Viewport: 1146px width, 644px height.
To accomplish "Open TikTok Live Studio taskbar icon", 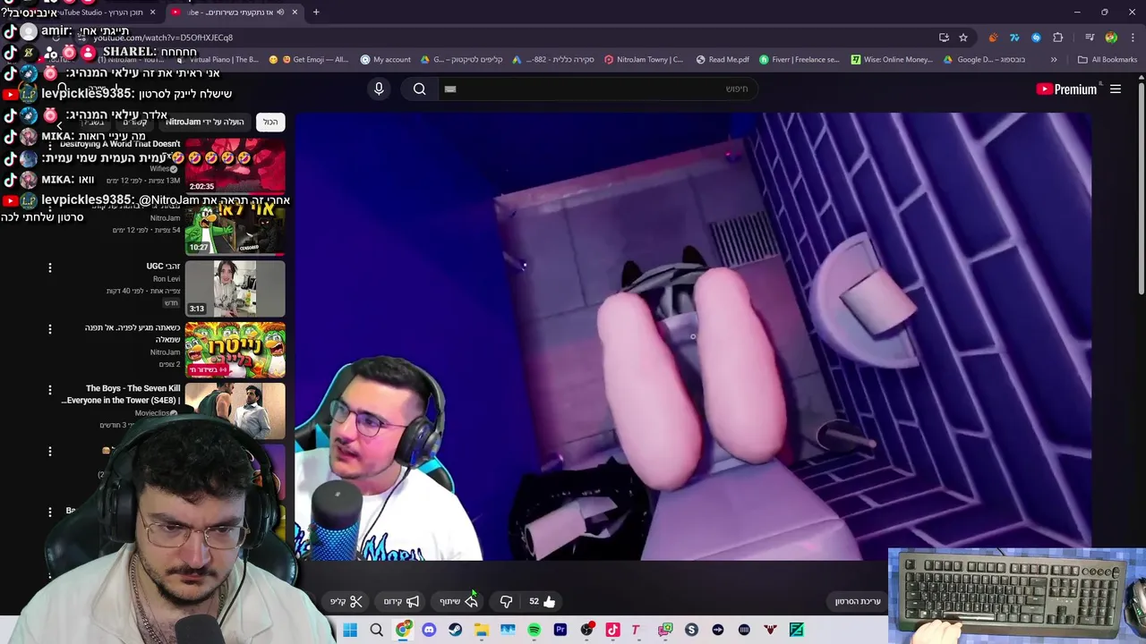I will coord(612,630).
